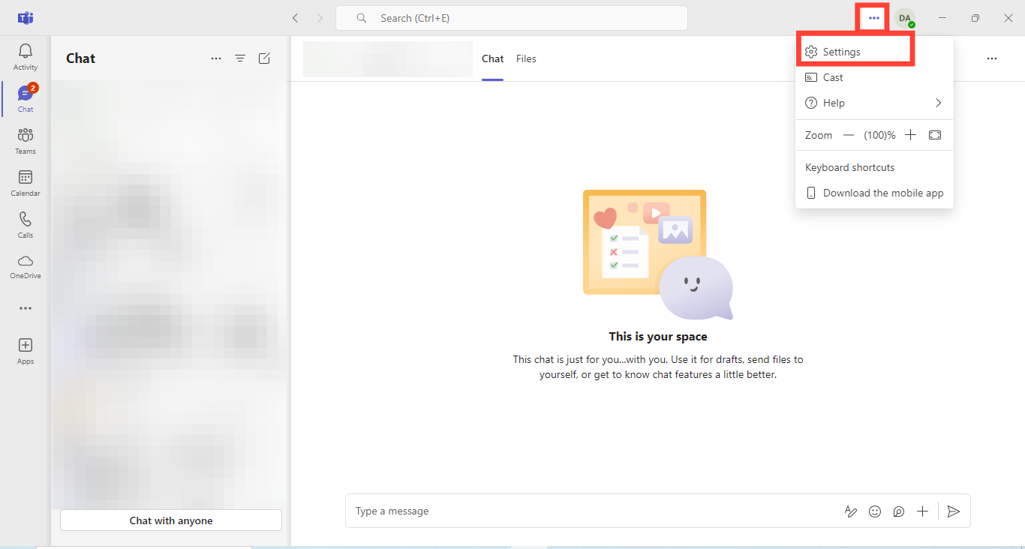Click the Chat pane heading
The image size is (1025, 549).
click(81, 58)
